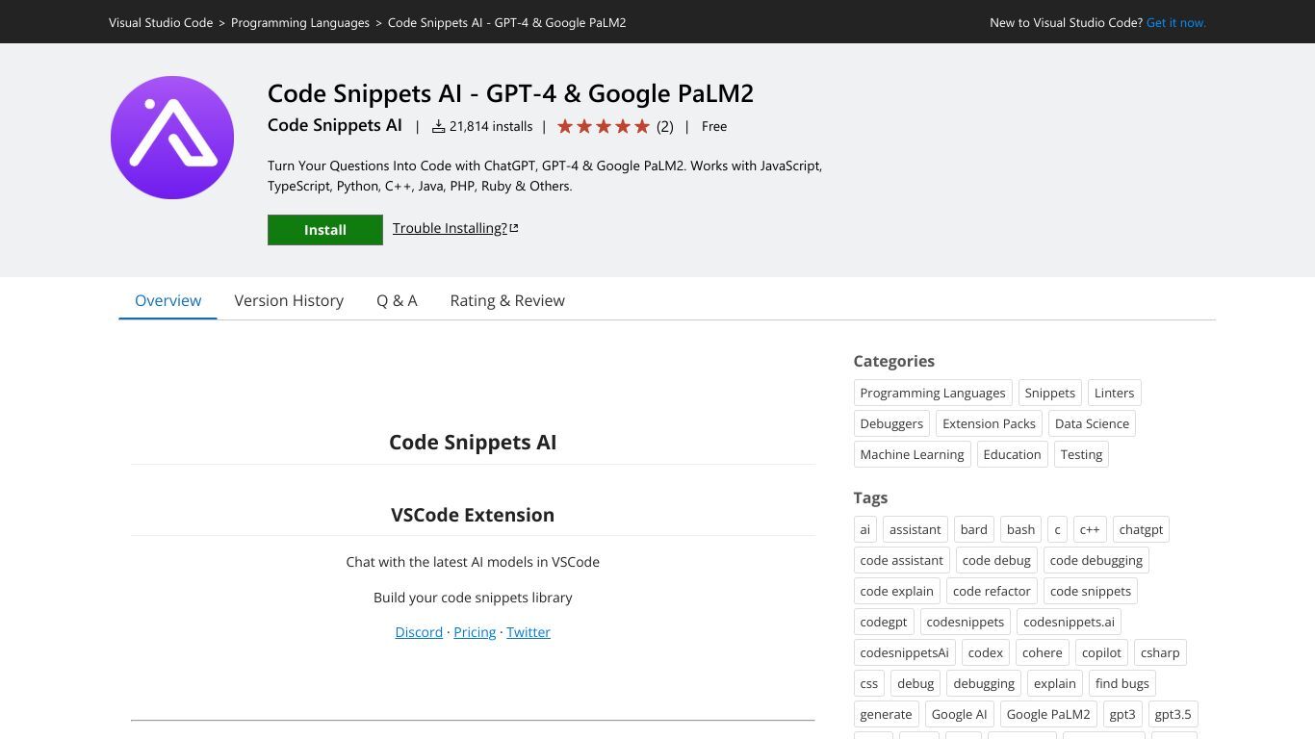Switch to the Version History tab

click(x=289, y=300)
